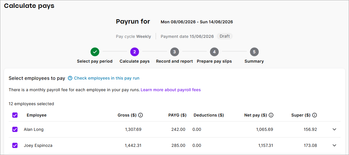Expand Joey Espinoza's pay details
The height and width of the screenshot is (155, 349).
pyautogui.click(x=334, y=145)
